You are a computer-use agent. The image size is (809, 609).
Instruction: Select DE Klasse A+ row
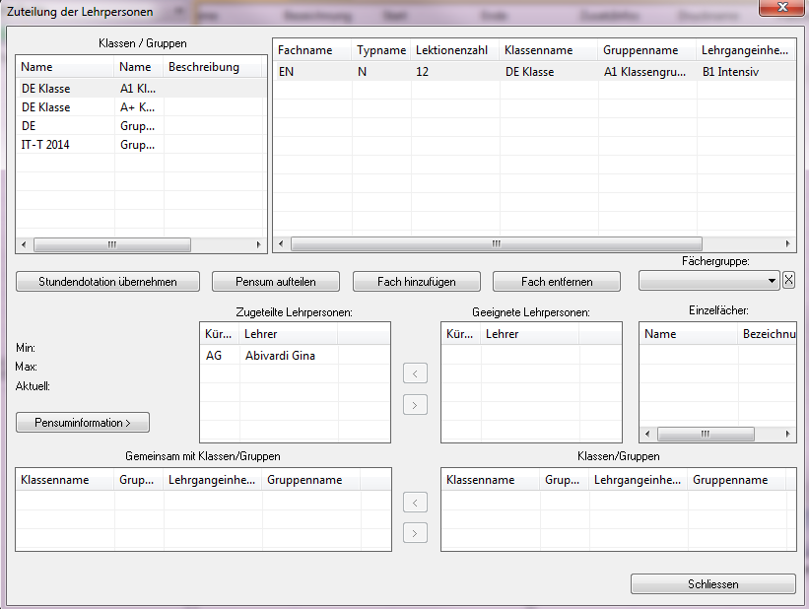click(x=45, y=107)
